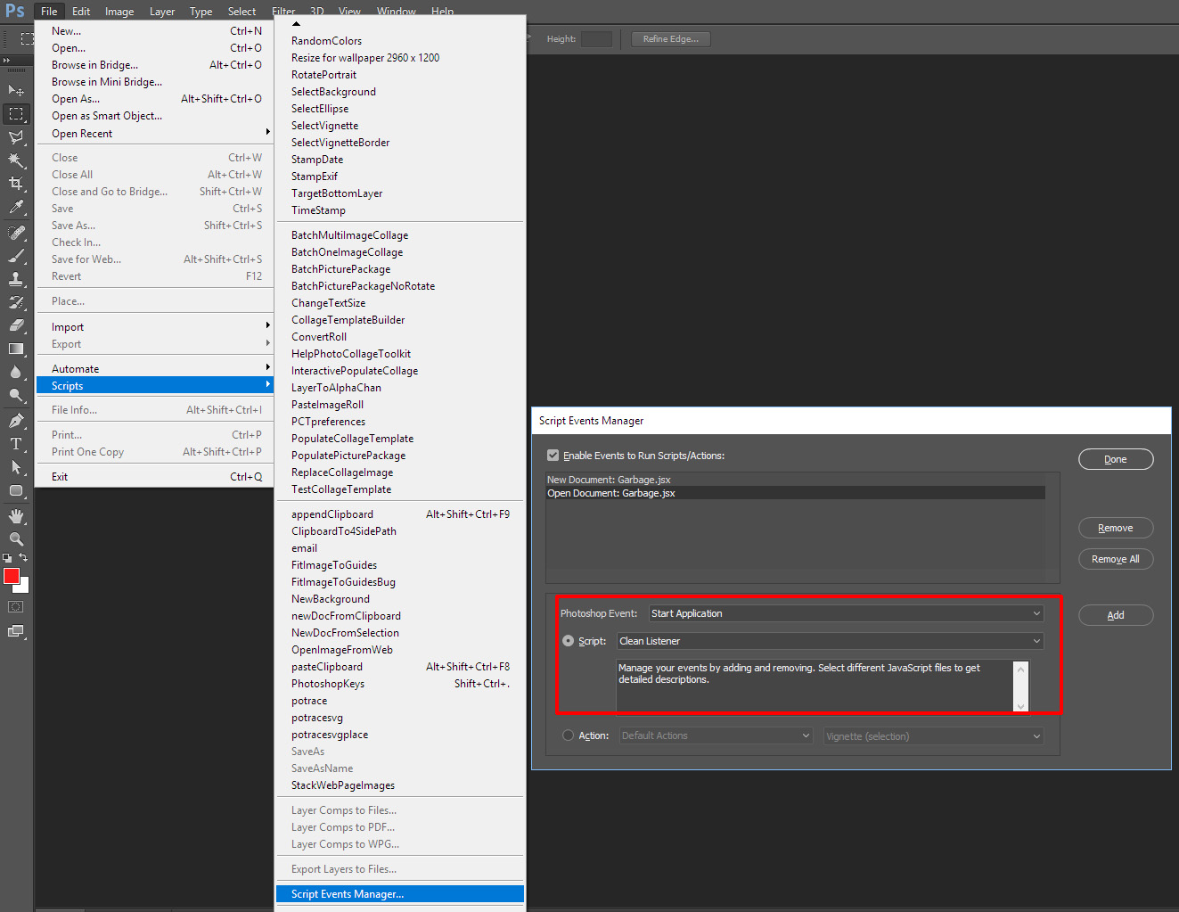The height and width of the screenshot is (912, 1179).
Task: Activate the Crop tool
Action: click(16, 183)
